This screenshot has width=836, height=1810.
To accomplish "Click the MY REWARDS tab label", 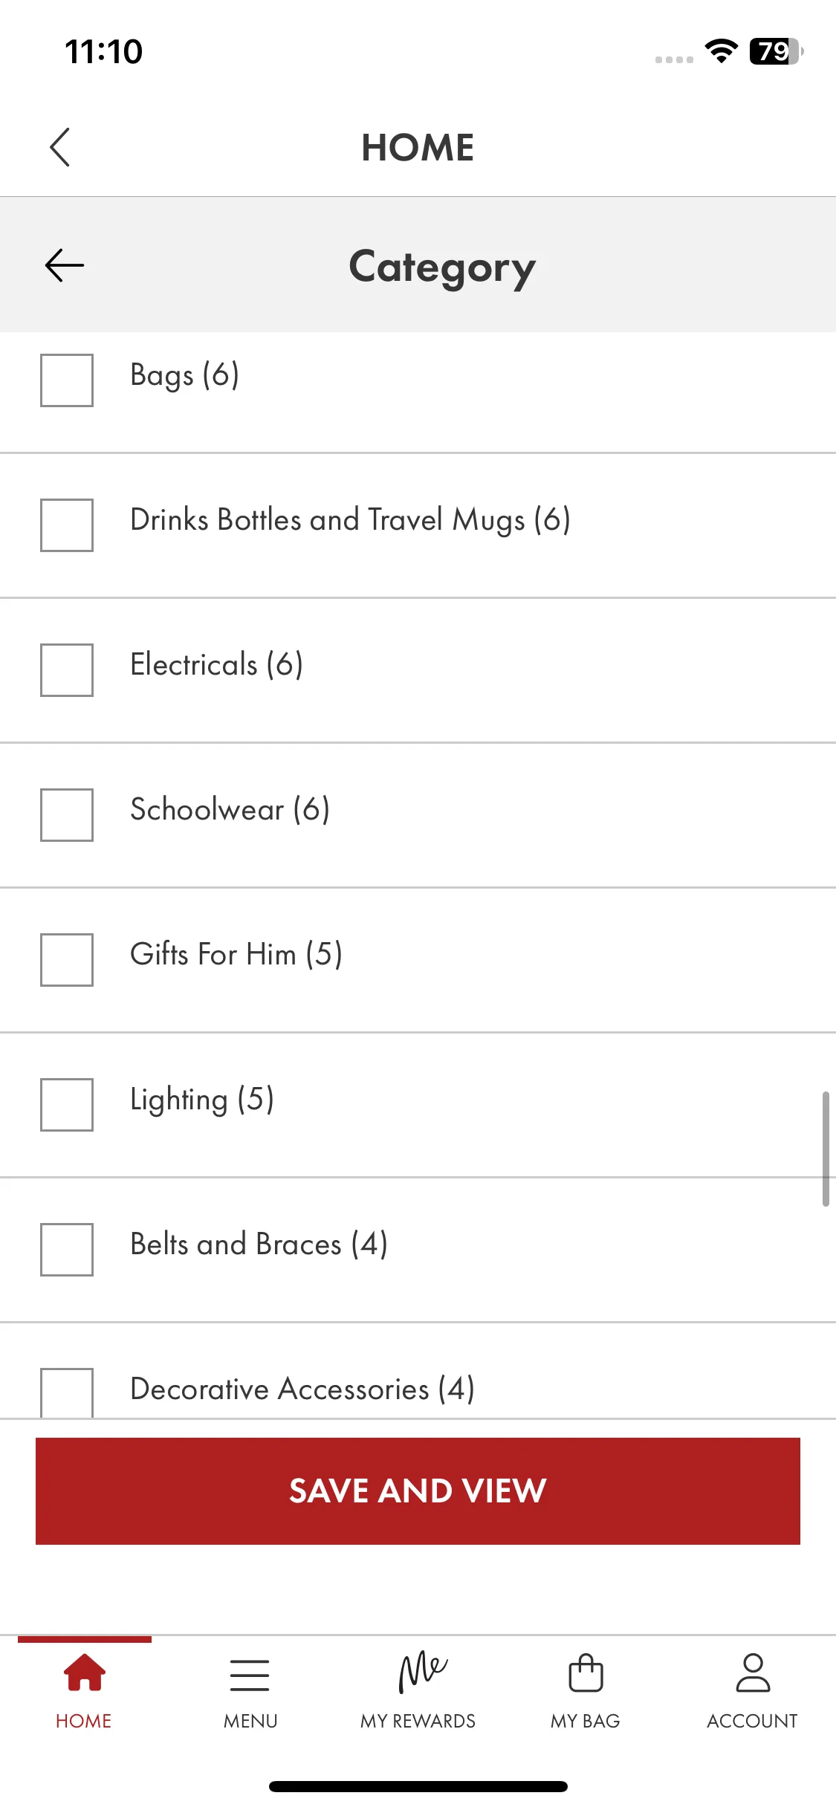I will click(x=418, y=1721).
